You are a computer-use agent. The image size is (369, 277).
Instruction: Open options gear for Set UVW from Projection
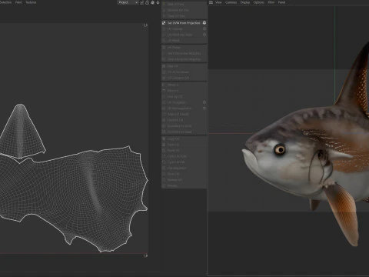pos(204,23)
